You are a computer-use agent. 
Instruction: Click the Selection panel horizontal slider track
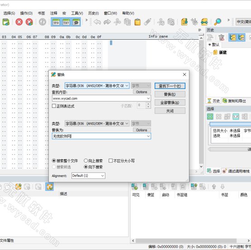230,149
